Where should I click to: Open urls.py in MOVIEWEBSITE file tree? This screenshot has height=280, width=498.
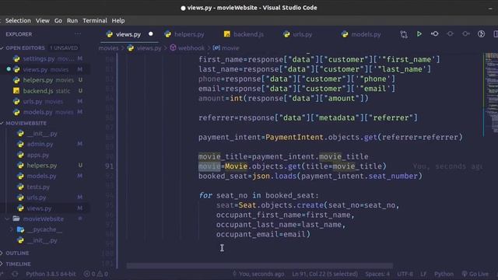click(x=44, y=198)
